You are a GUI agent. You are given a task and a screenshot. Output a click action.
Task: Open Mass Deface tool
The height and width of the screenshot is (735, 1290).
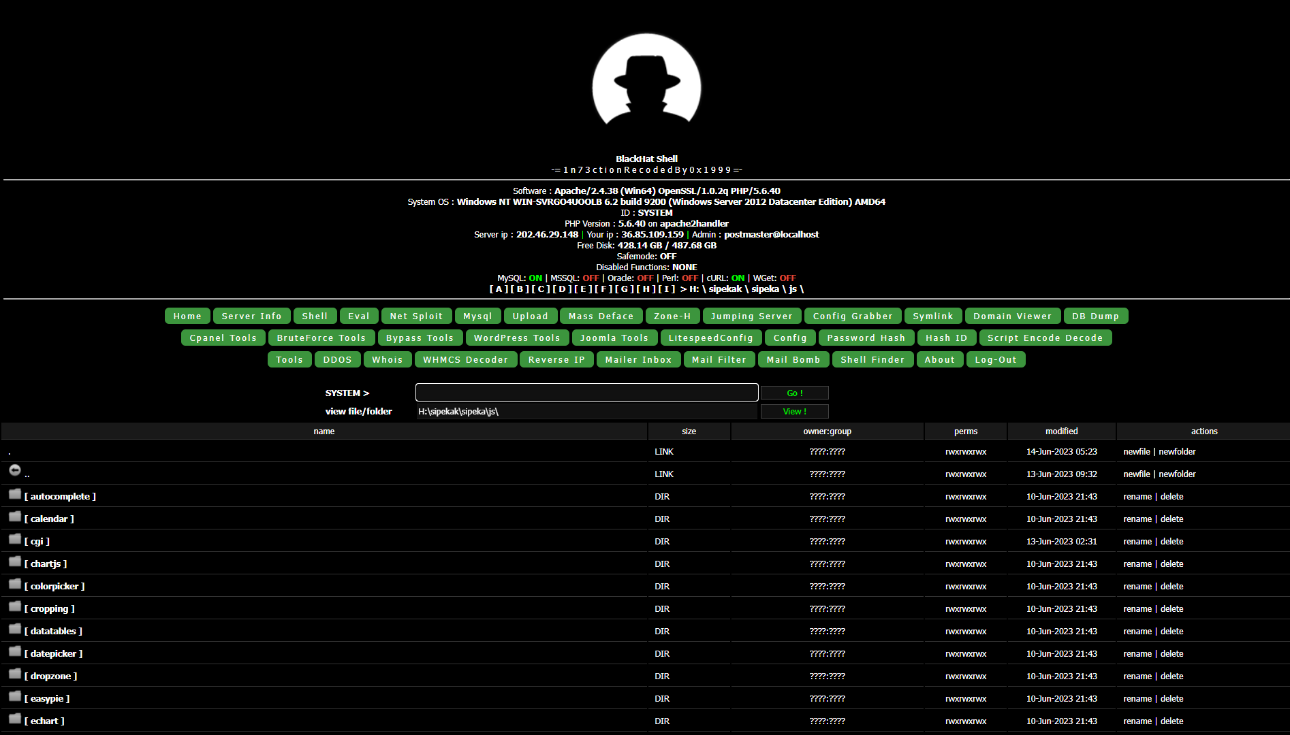tap(601, 316)
